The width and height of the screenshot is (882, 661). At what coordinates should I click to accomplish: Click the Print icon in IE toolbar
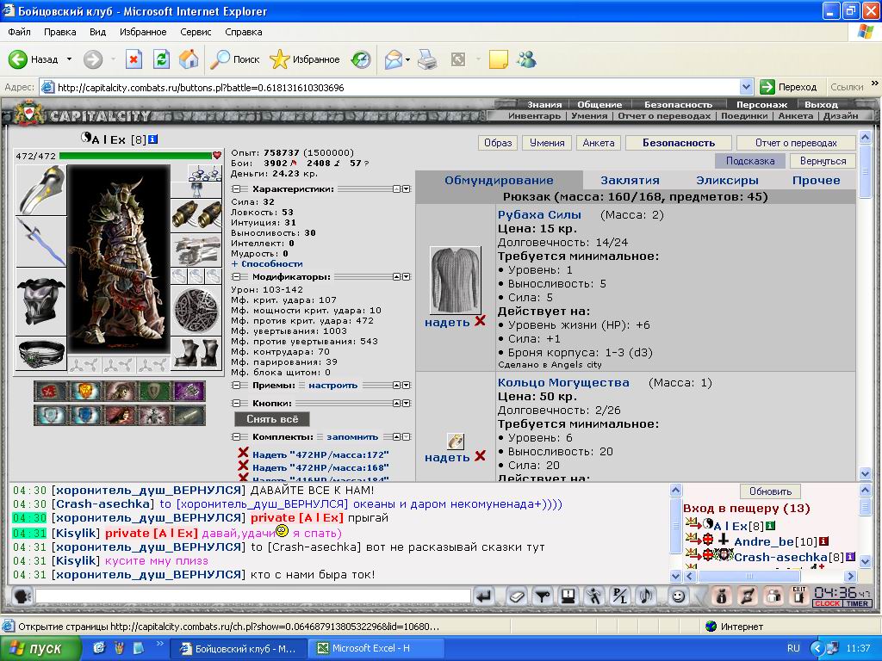point(427,59)
